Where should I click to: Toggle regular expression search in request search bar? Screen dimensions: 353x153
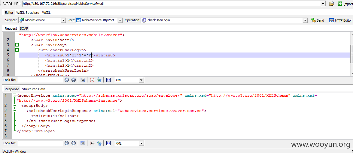[x=92, y=80]
